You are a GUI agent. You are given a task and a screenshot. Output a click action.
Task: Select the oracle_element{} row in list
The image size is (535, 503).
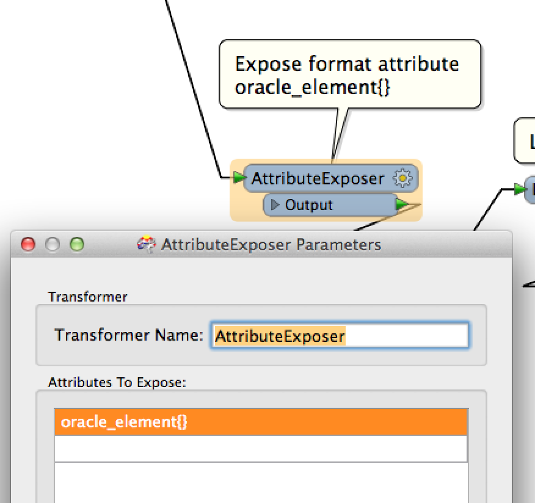pyautogui.click(x=261, y=422)
